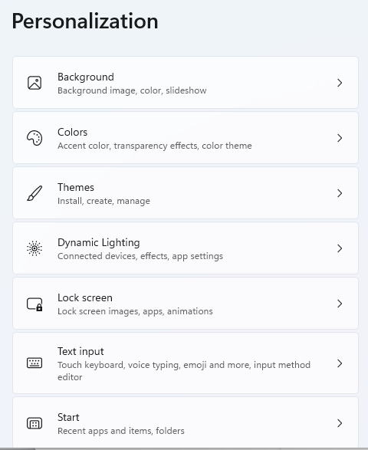
Task: Select the Colors settings title
Action: point(72,132)
